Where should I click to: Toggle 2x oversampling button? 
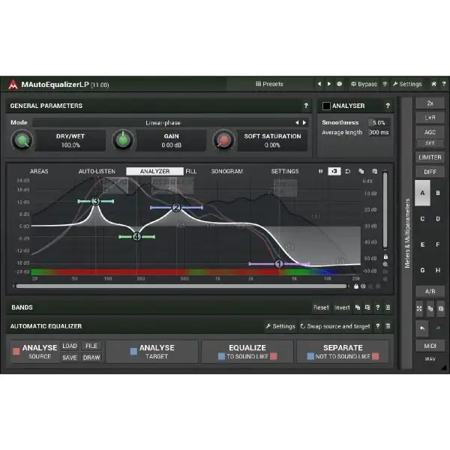point(430,103)
